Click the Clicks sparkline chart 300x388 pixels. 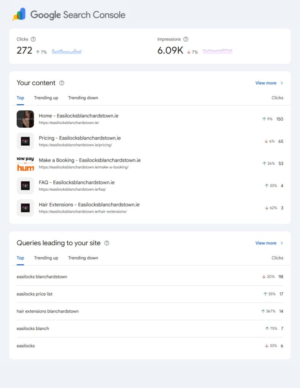[x=66, y=51]
